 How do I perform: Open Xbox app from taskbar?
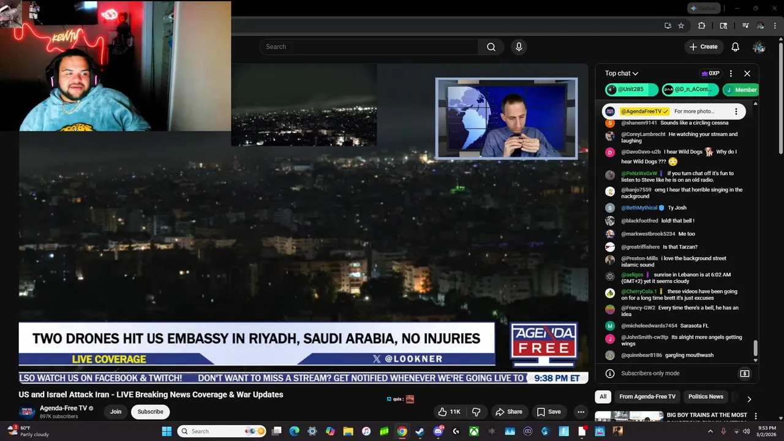click(473, 431)
